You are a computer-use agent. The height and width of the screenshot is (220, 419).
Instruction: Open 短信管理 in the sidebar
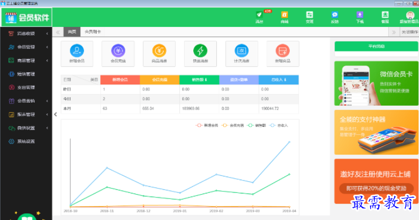tap(26, 74)
